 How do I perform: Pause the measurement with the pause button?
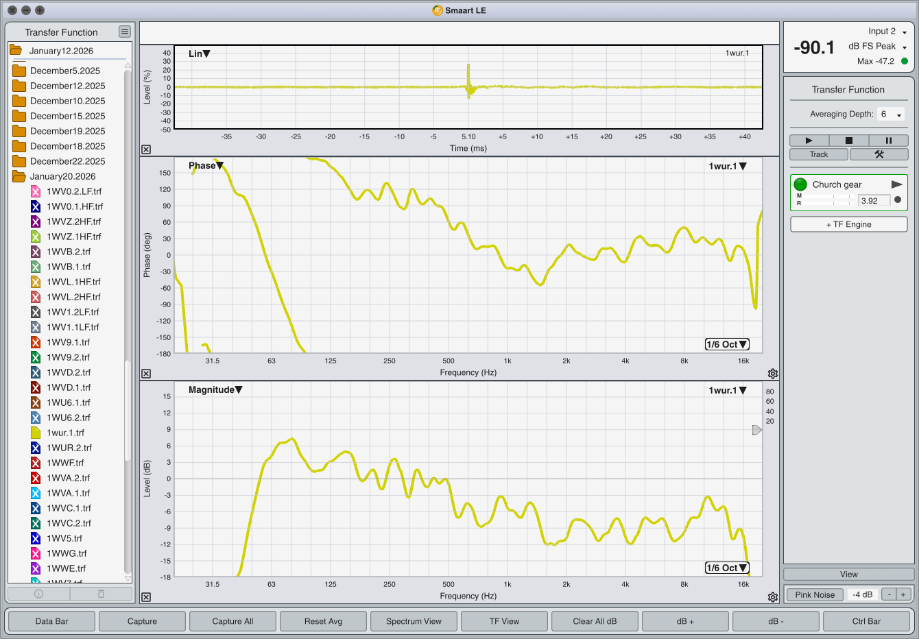[x=888, y=141]
